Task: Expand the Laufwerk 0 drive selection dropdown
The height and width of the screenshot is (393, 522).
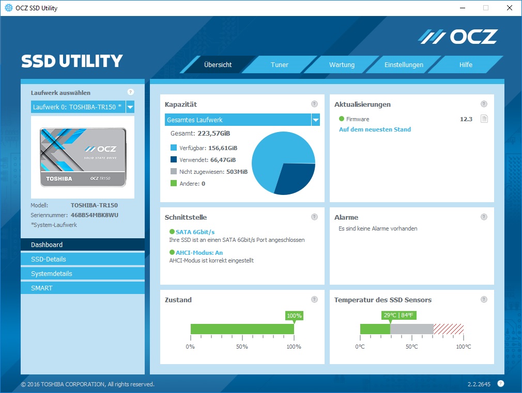Action: tap(130, 107)
